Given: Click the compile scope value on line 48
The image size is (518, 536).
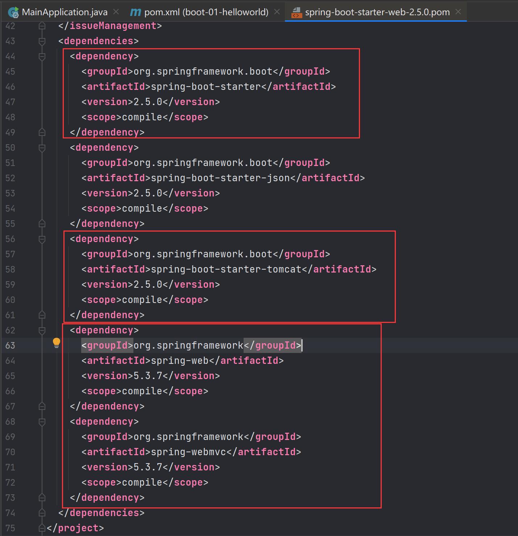Looking at the screenshot, I should tap(142, 117).
